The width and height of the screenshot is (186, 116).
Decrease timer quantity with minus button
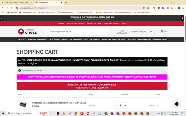click(115, 106)
